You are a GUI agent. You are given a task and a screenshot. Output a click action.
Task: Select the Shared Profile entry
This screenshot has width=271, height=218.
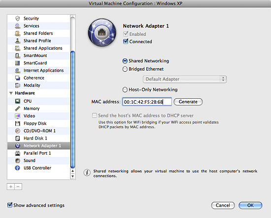coord(39,41)
